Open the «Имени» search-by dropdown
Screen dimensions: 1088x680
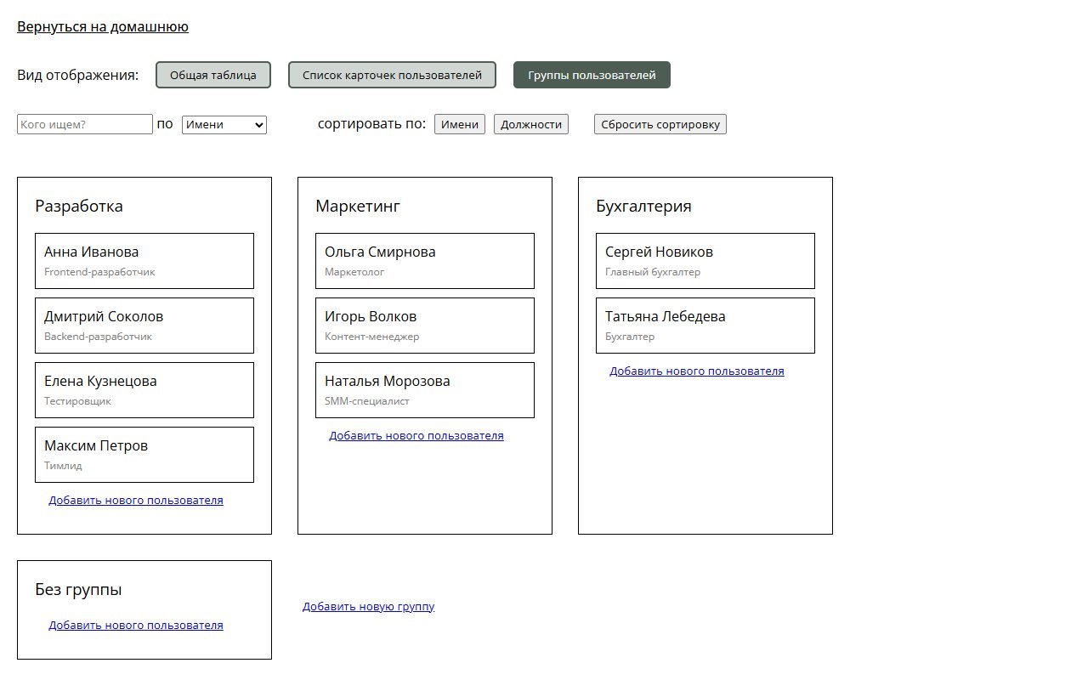[x=224, y=124]
